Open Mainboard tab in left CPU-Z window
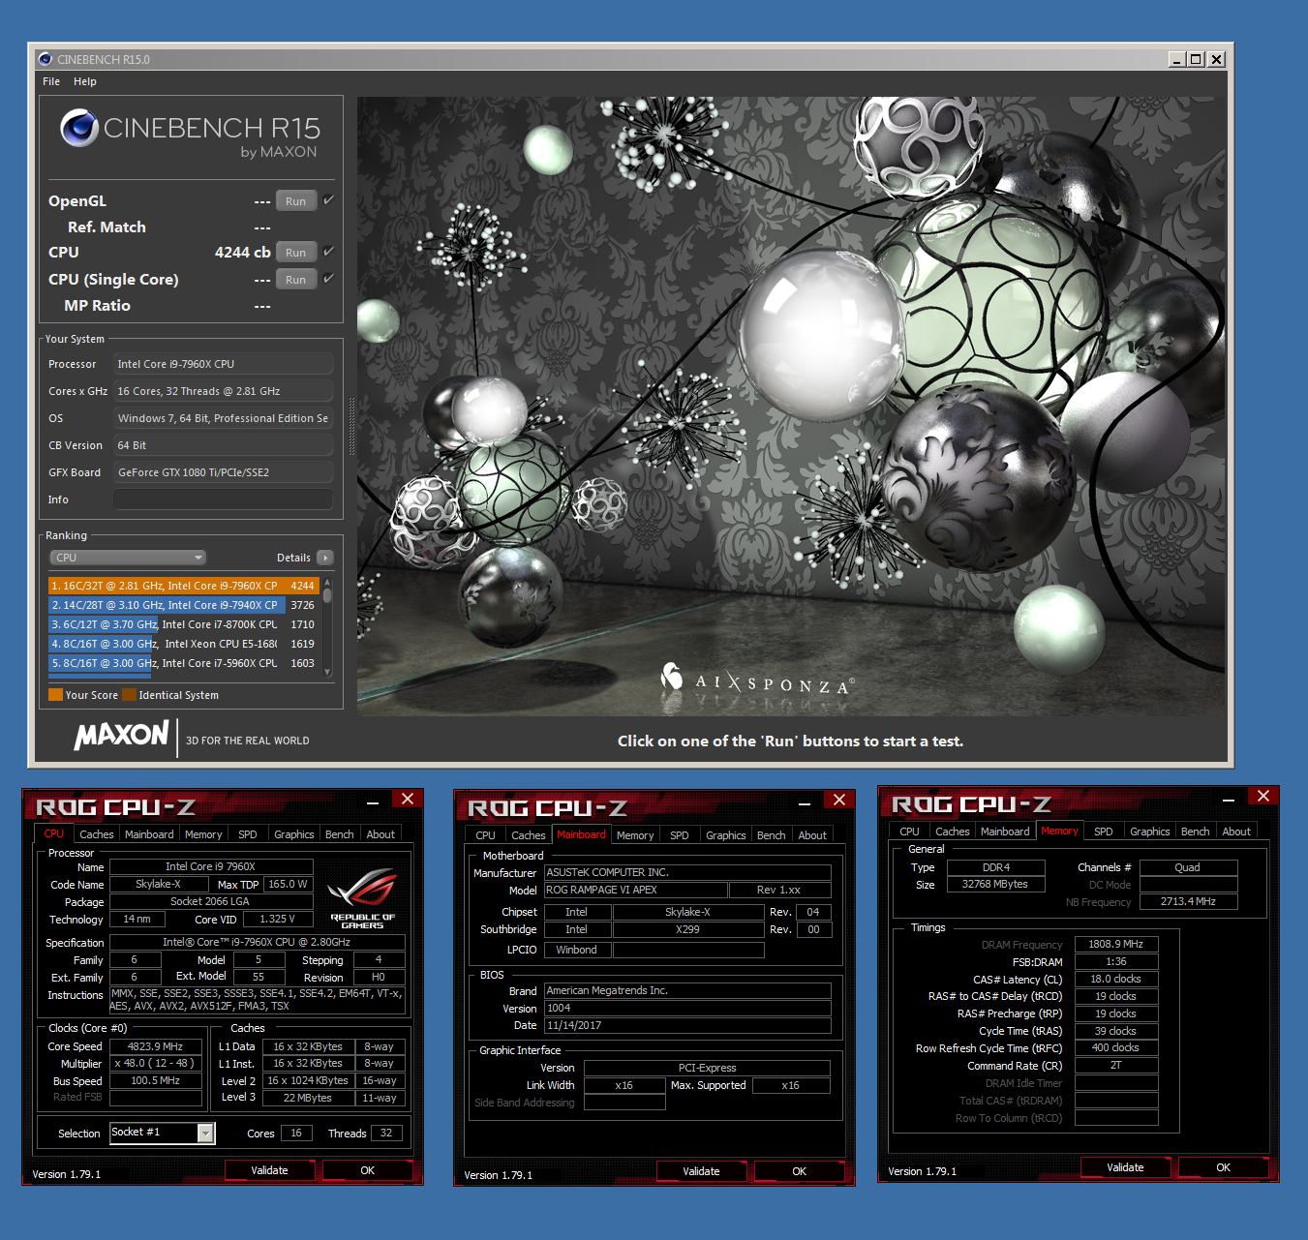 tap(149, 834)
